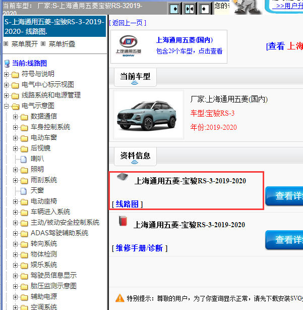
Task: Click the cartoon mascot image at top
Action: click(247, 7)
